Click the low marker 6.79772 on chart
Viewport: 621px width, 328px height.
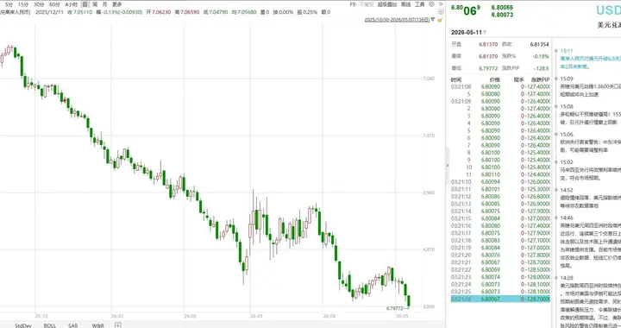click(x=394, y=308)
